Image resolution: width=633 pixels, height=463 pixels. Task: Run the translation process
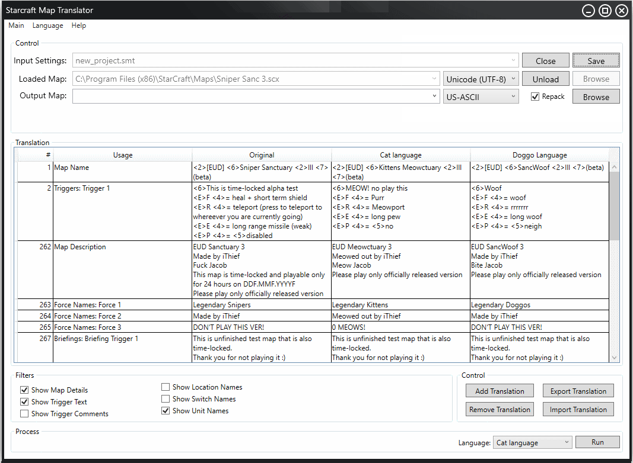597,442
